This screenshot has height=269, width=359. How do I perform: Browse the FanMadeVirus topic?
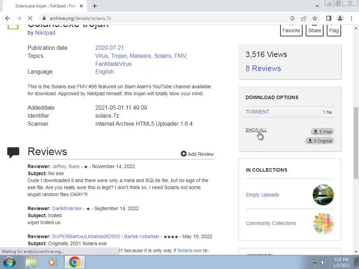[x=113, y=64]
